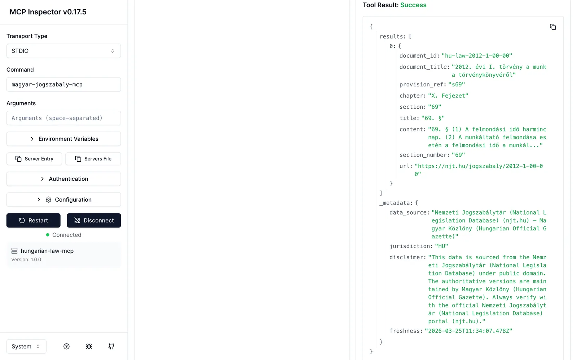
Task: Click the Restart button
Action: click(34, 220)
